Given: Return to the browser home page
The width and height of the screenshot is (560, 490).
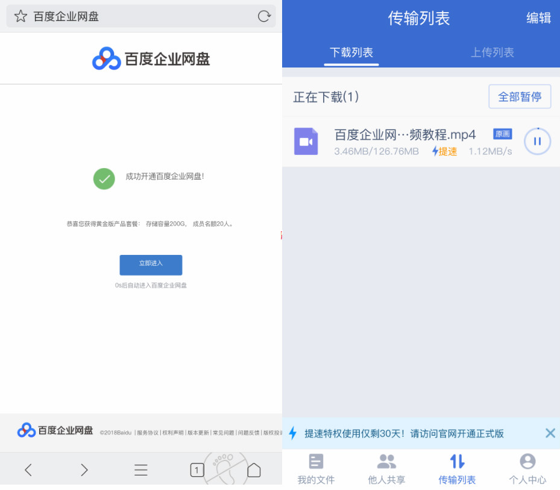Looking at the screenshot, I should (x=254, y=470).
